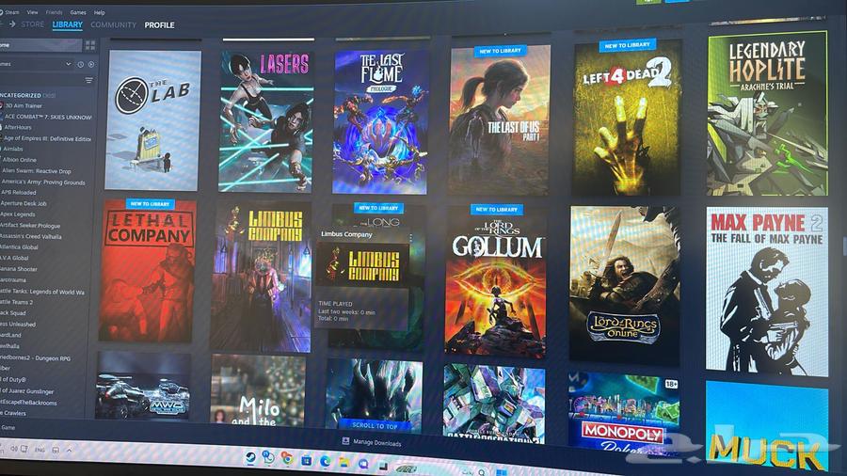The width and height of the screenshot is (847, 476).
Task: Open Microsoft Edge in the taskbar
Action: click(x=325, y=460)
